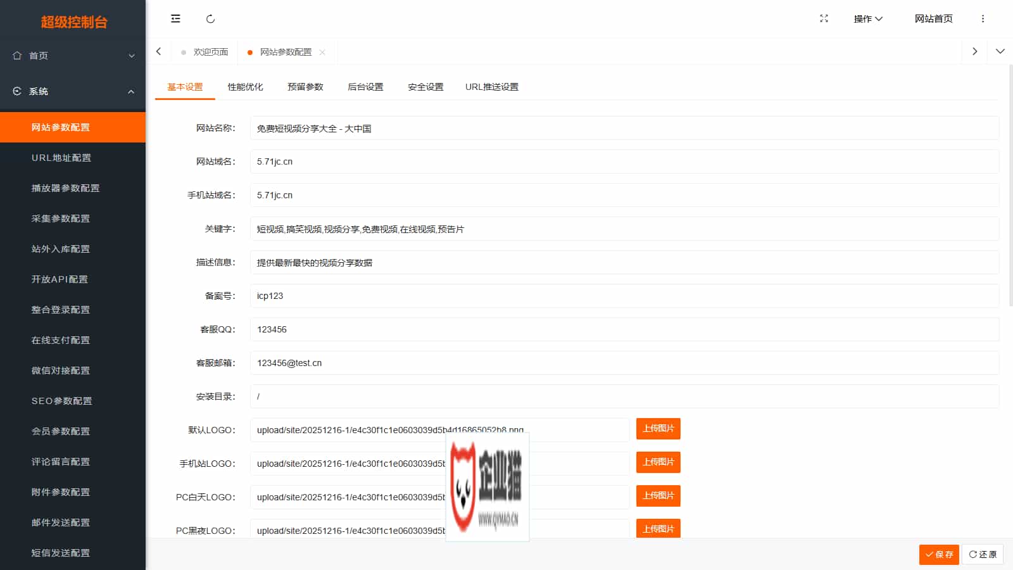
Task: Open 会员参数配置 menu item
Action: pyautogui.click(x=73, y=431)
